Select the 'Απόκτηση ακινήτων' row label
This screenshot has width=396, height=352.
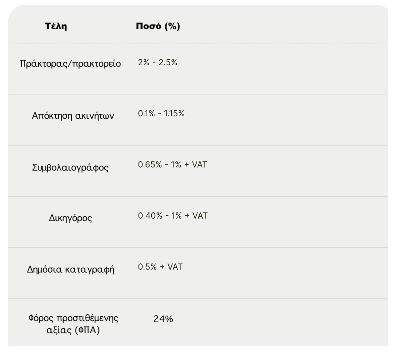73,116
